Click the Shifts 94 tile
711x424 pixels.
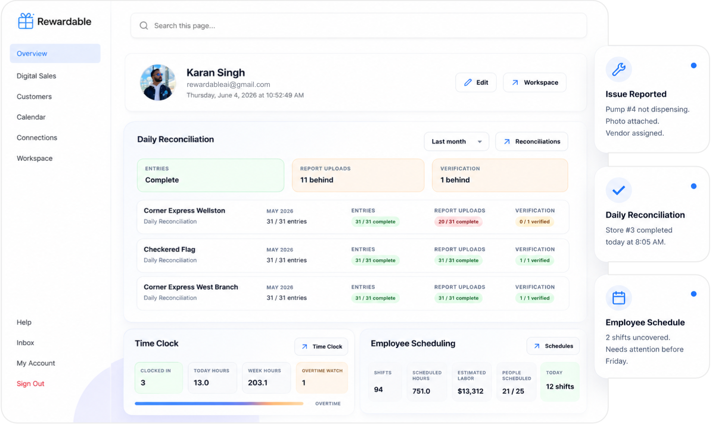pos(385,382)
